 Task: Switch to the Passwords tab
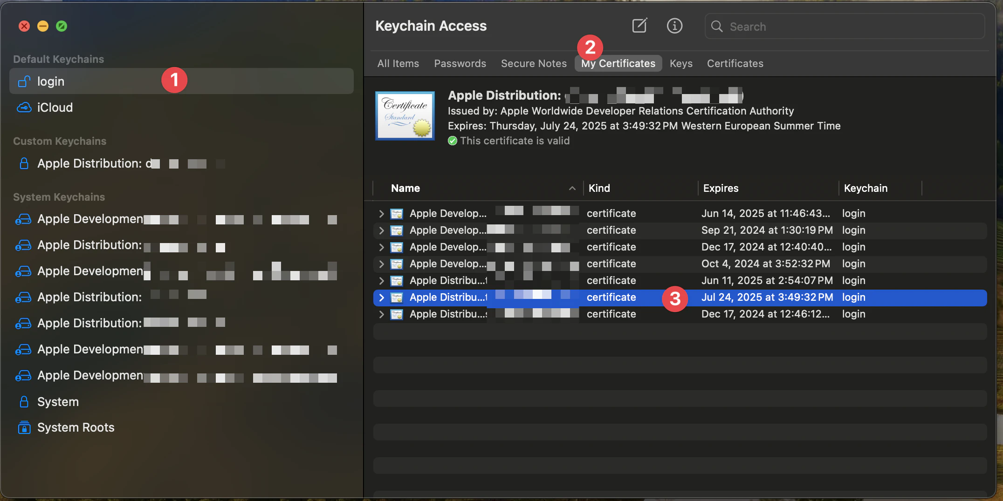(460, 63)
